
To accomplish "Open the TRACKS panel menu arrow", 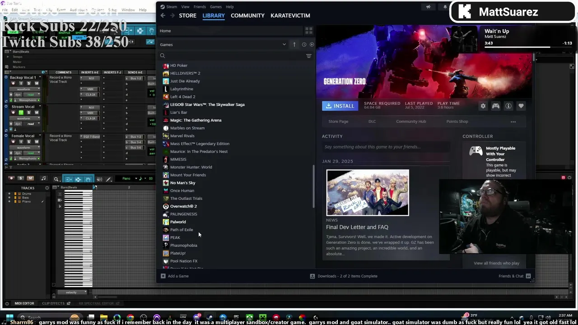I will (47, 188).
